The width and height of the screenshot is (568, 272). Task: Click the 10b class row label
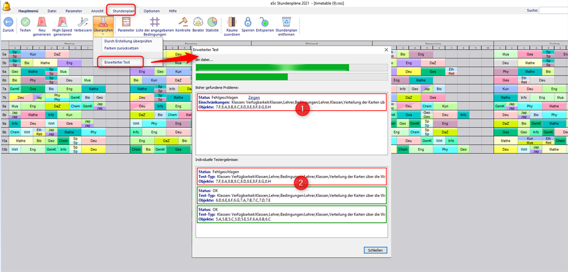[5, 149]
